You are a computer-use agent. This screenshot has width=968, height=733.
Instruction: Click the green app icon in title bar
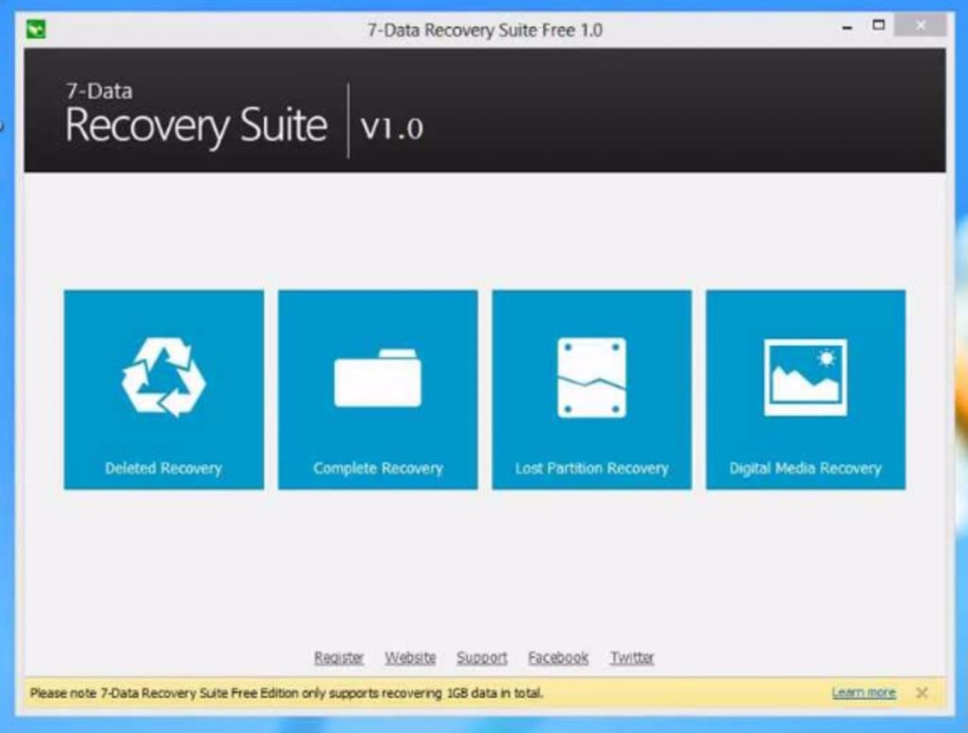(x=36, y=29)
